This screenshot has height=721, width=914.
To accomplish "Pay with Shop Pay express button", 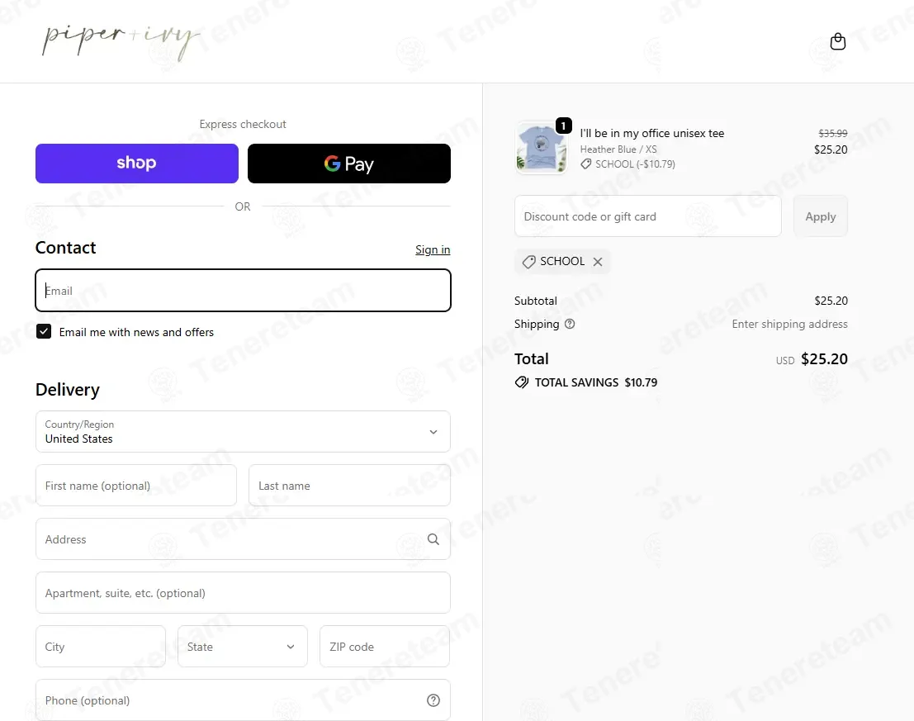I will [x=137, y=164].
